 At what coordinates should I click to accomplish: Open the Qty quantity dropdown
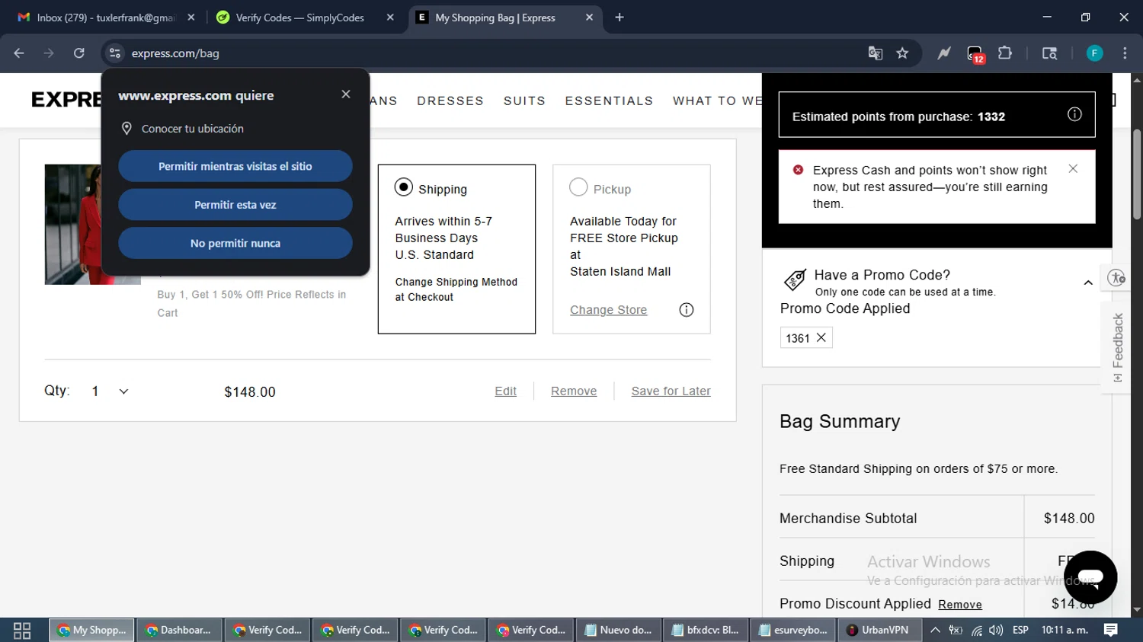[x=110, y=391]
